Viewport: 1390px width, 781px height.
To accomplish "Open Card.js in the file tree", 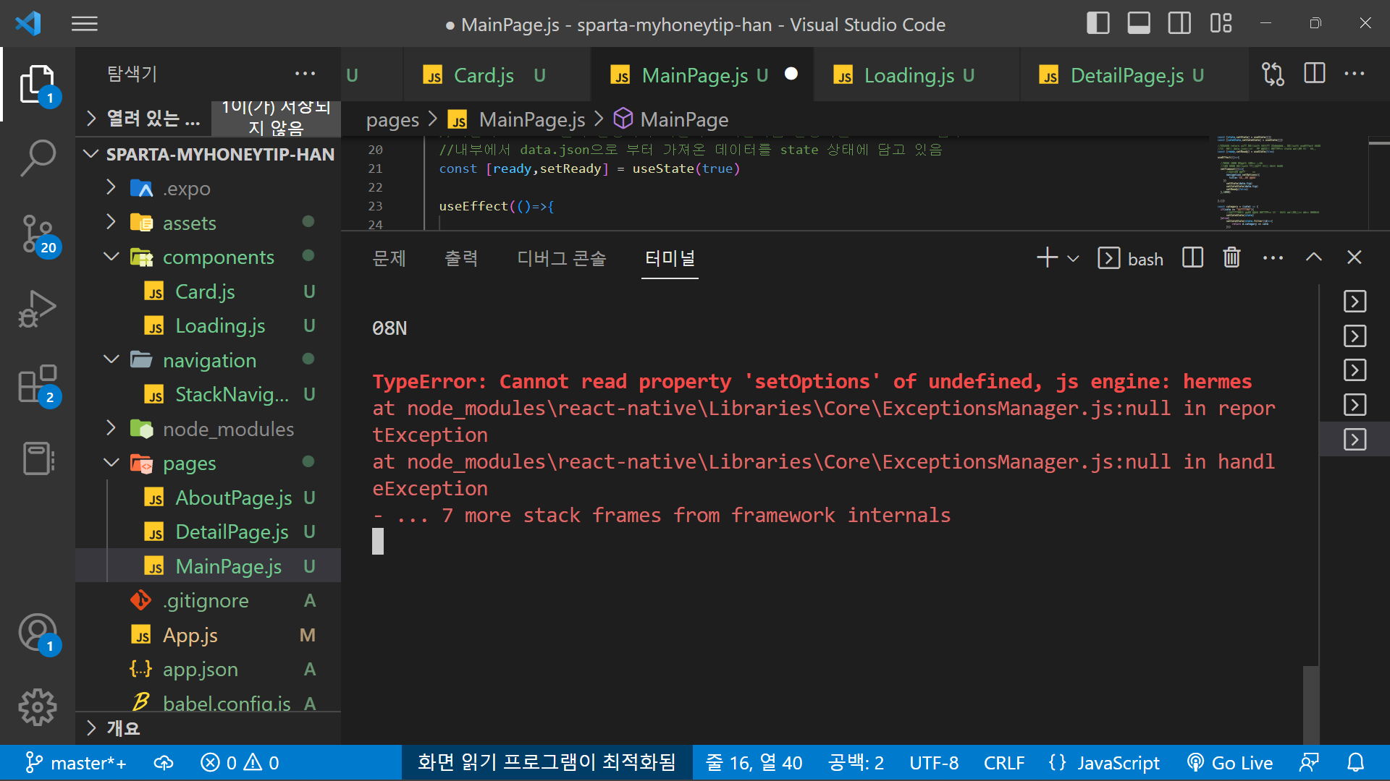I will [208, 291].
